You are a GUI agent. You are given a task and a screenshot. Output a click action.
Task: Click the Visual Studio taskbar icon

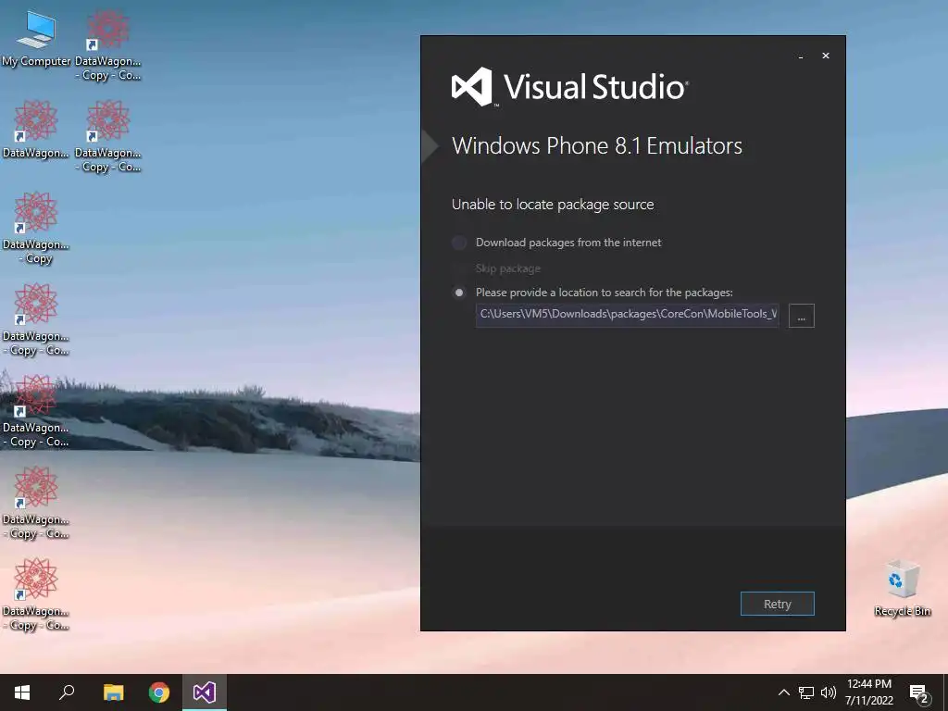205,692
